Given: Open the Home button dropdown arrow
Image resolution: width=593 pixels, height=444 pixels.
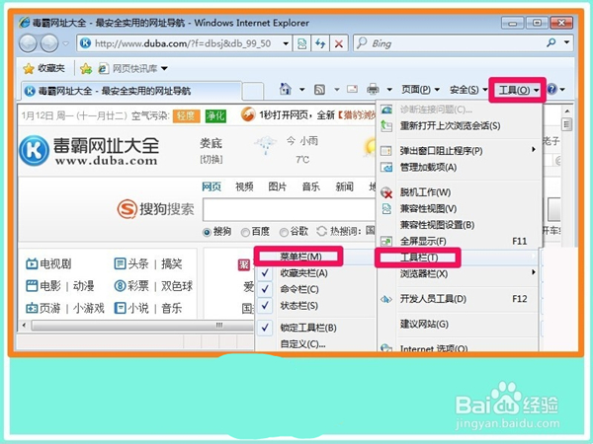Looking at the screenshot, I should coord(301,90).
